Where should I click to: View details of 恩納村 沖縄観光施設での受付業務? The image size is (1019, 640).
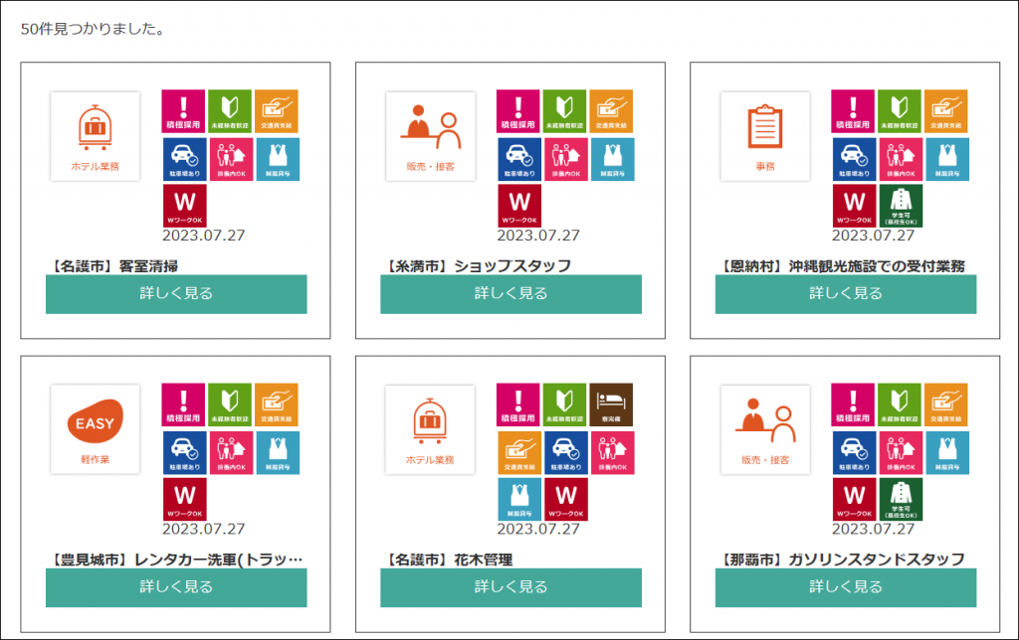[x=845, y=294]
